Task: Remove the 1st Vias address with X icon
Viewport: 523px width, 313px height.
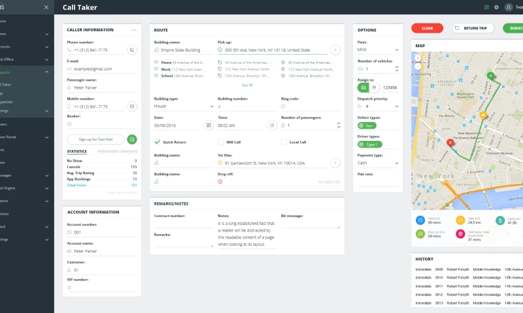Action: click(x=335, y=163)
